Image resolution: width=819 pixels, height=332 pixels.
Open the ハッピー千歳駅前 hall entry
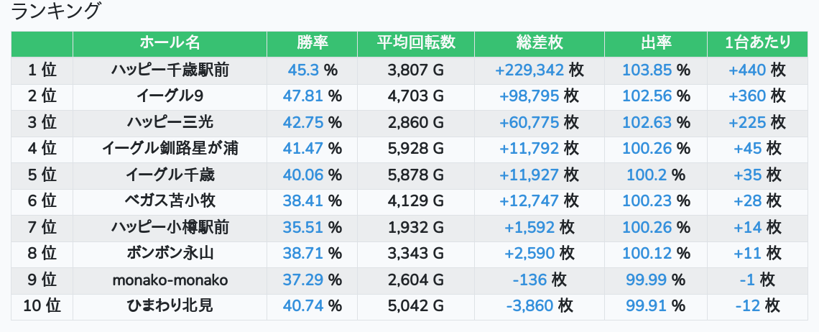(170, 70)
